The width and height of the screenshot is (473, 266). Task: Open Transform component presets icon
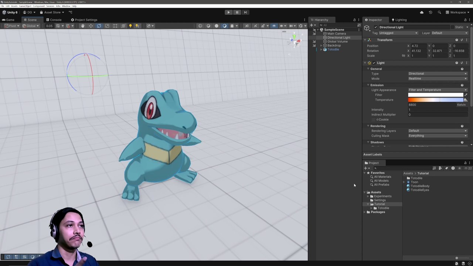(462, 40)
